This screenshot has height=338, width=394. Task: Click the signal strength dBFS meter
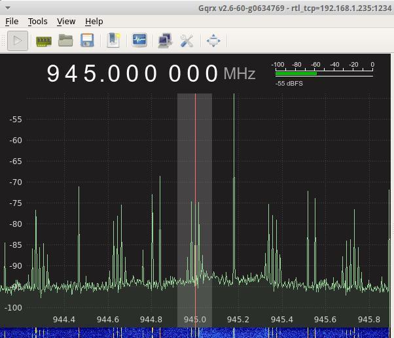point(324,73)
